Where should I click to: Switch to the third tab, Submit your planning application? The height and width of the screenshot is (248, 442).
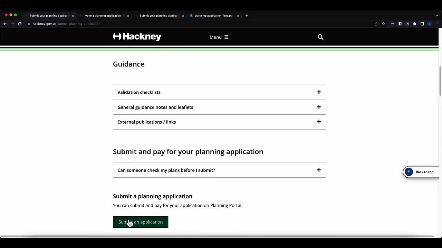[x=159, y=15]
